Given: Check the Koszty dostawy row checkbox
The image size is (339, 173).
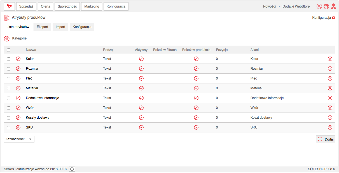Looking at the screenshot, I should pyautogui.click(x=9, y=118).
